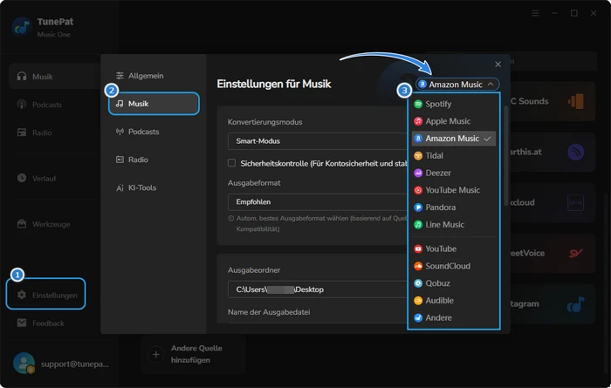Open Podcasts in the main sidebar
Viewport: 611px width, 388px height.
pos(54,105)
